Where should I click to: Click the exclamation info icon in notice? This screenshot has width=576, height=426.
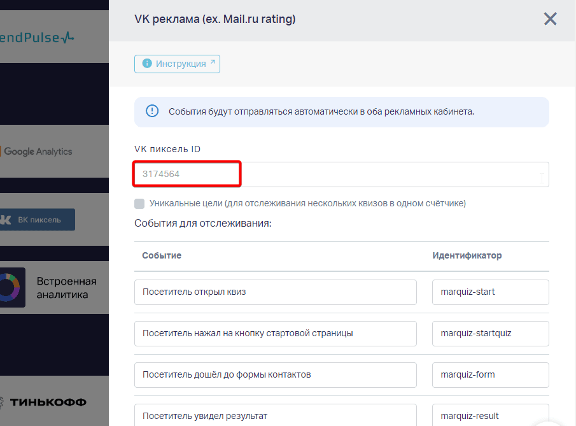coord(152,111)
